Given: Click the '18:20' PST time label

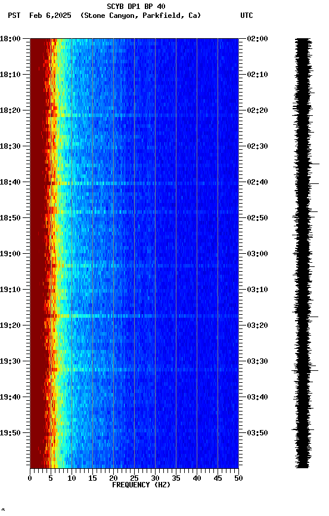Looking at the screenshot, I should (10, 110).
